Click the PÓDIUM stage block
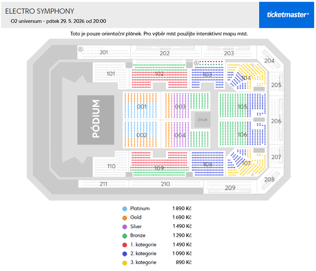This screenshot has width=316, height=271. (x=96, y=119)
